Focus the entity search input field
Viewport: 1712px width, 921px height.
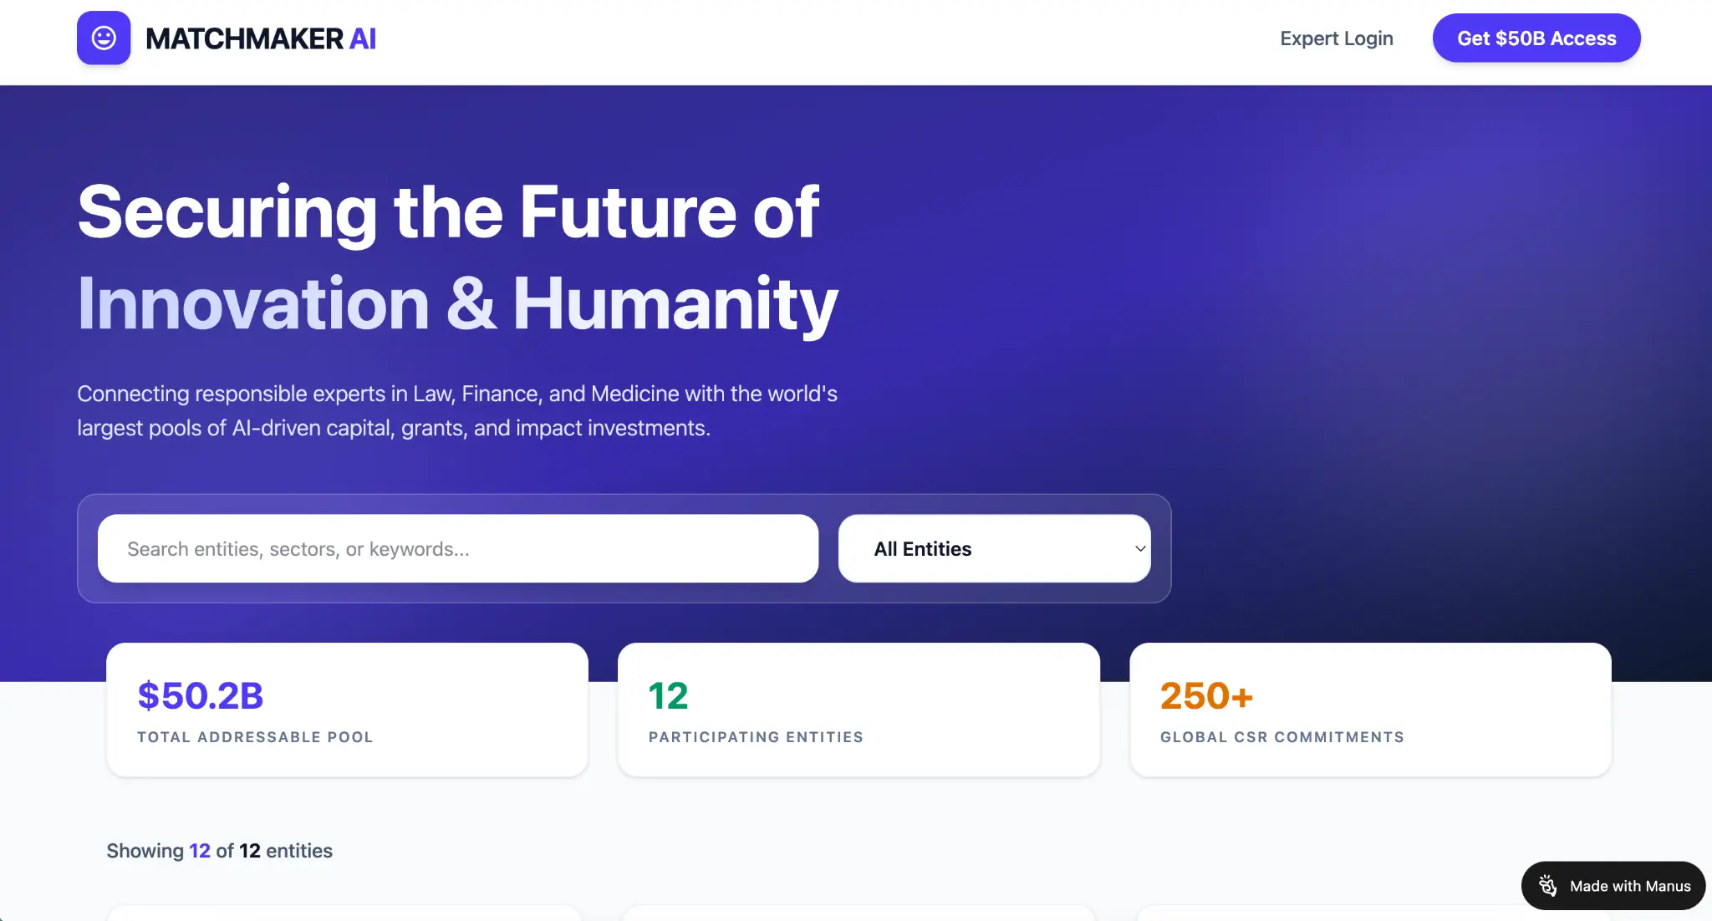click(457, 548)
